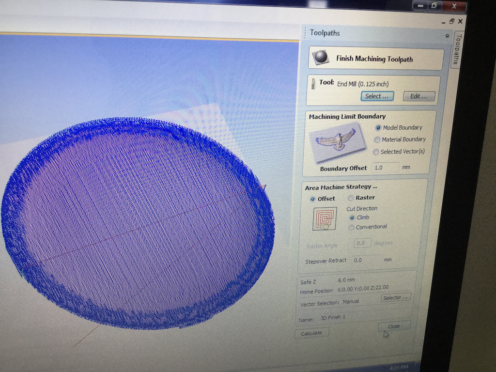
Task: Click the taskbar clock showing 4:23 PM
Action: coord(398,367)
